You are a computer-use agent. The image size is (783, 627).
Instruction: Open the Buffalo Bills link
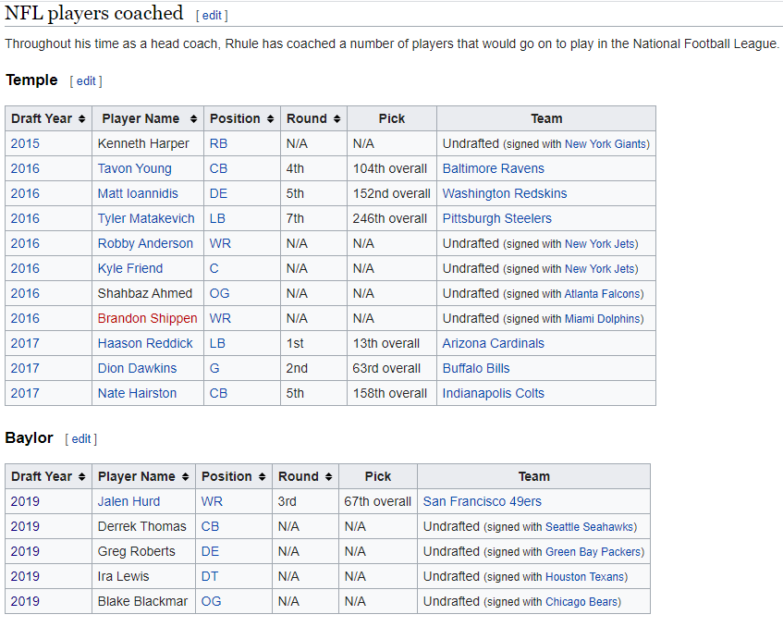(476, 369)
